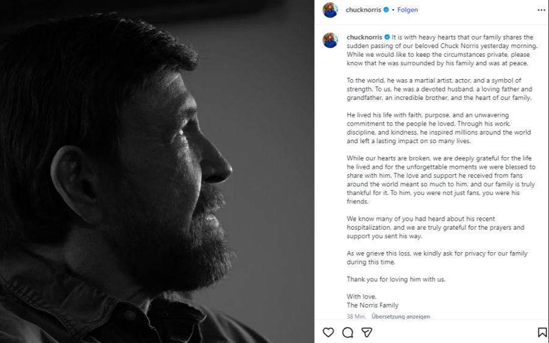Show translation via Übersetzung anzeigen

click(401, 317)
